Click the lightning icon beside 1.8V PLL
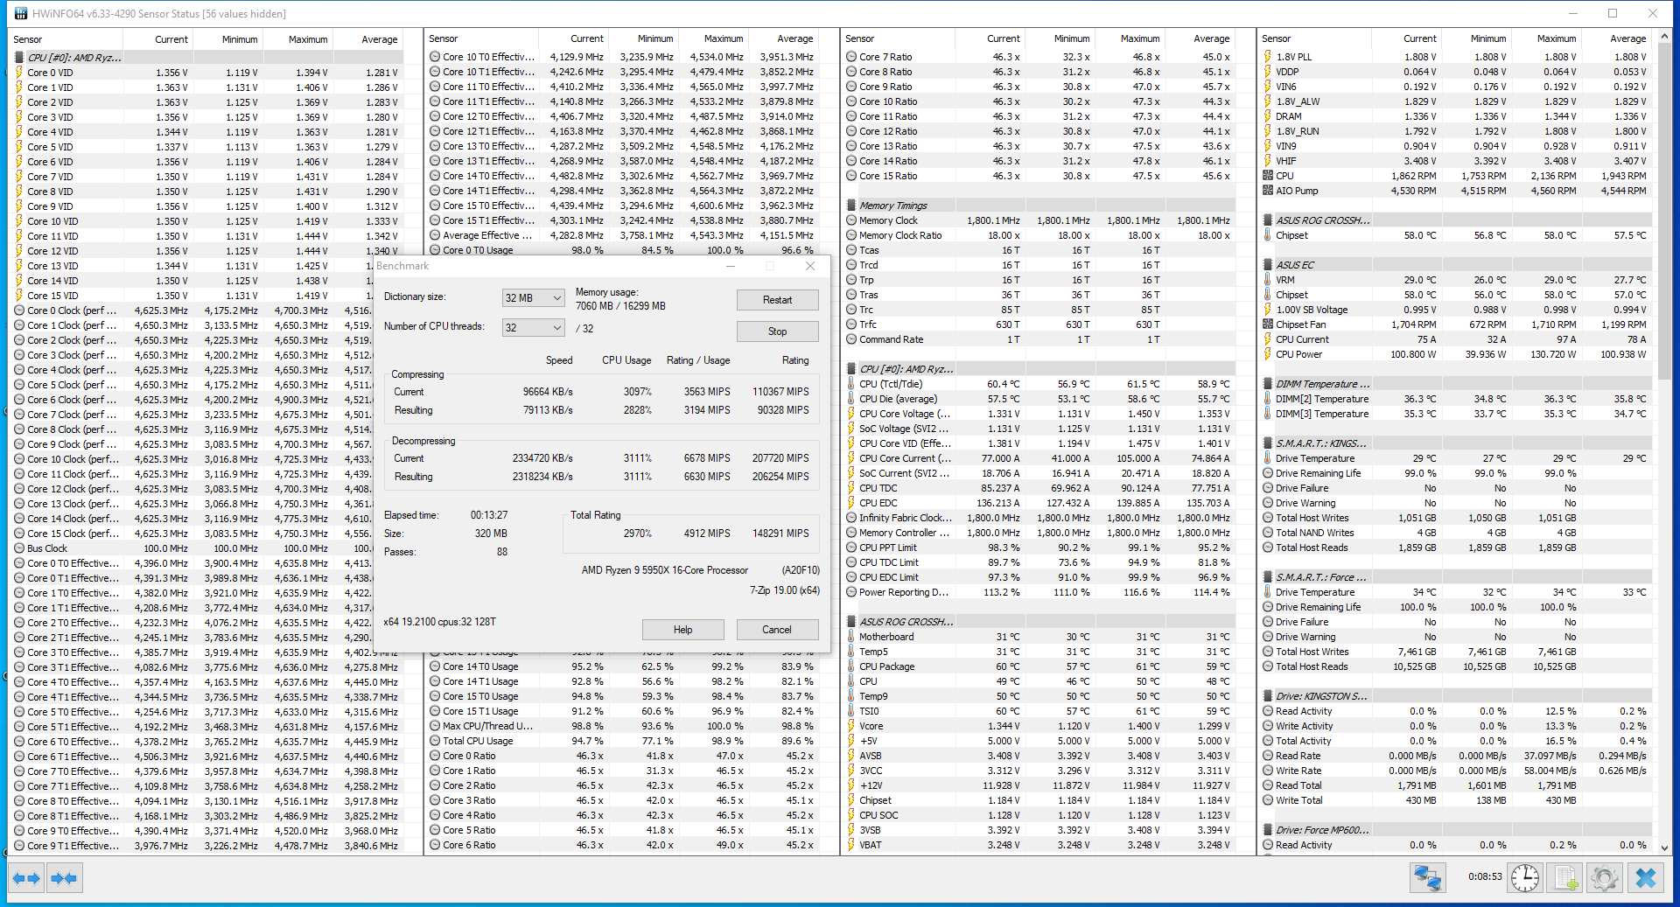Screen dimensions: 1680x907 (1267, 57)
